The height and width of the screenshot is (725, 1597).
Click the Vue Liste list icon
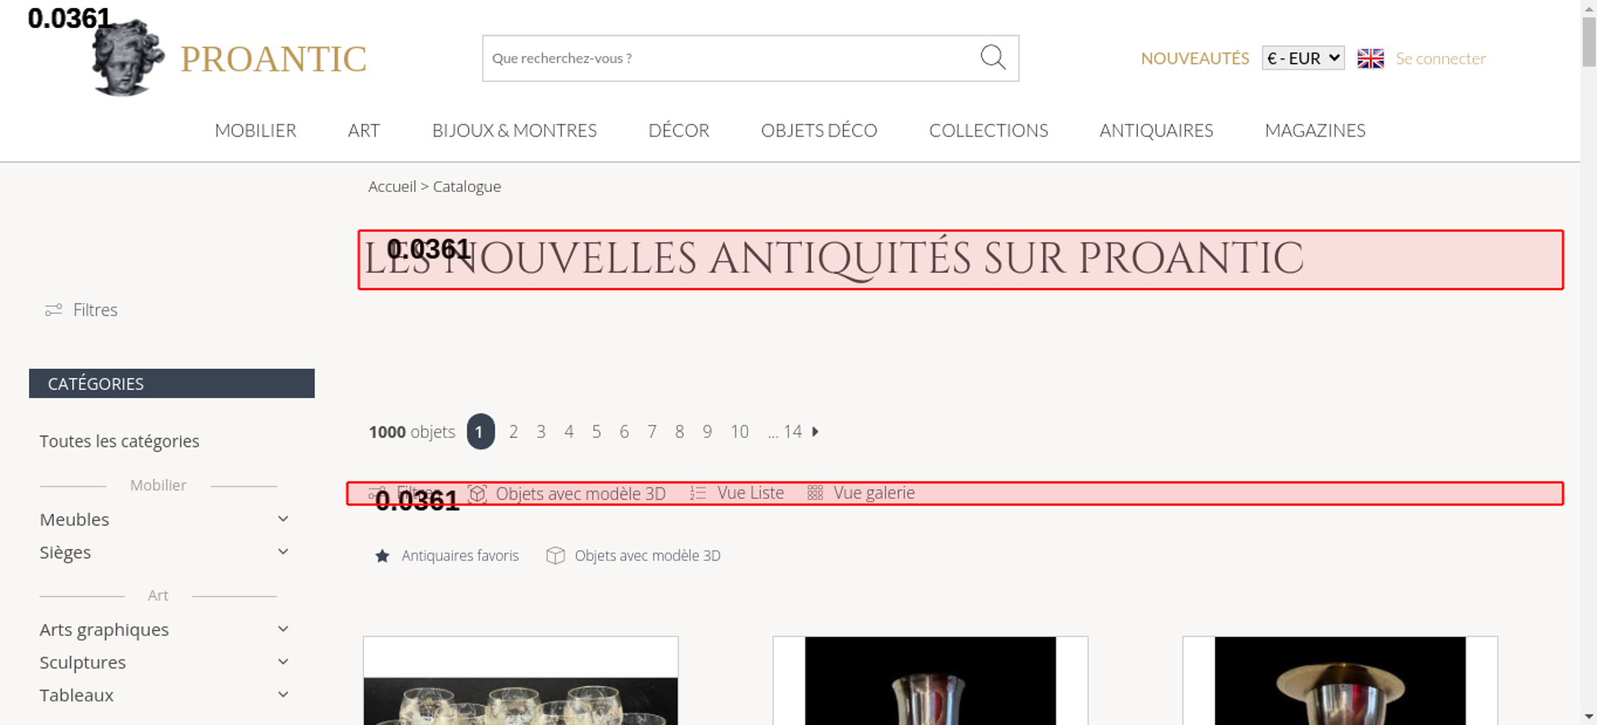698,493
